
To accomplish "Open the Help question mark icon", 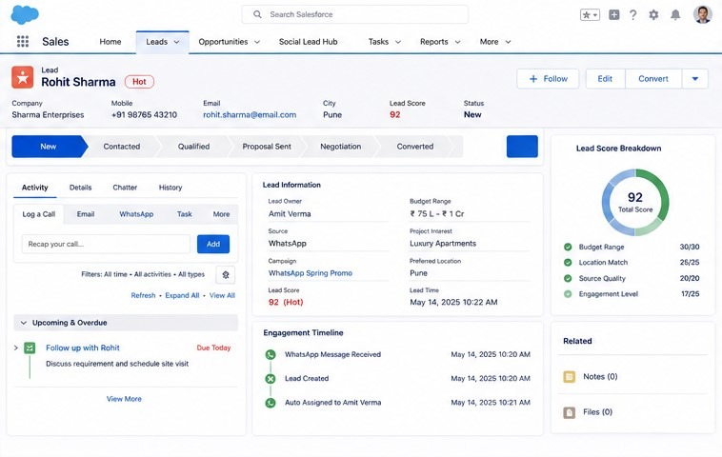I will pyautogui.click(x=633, y=14).
